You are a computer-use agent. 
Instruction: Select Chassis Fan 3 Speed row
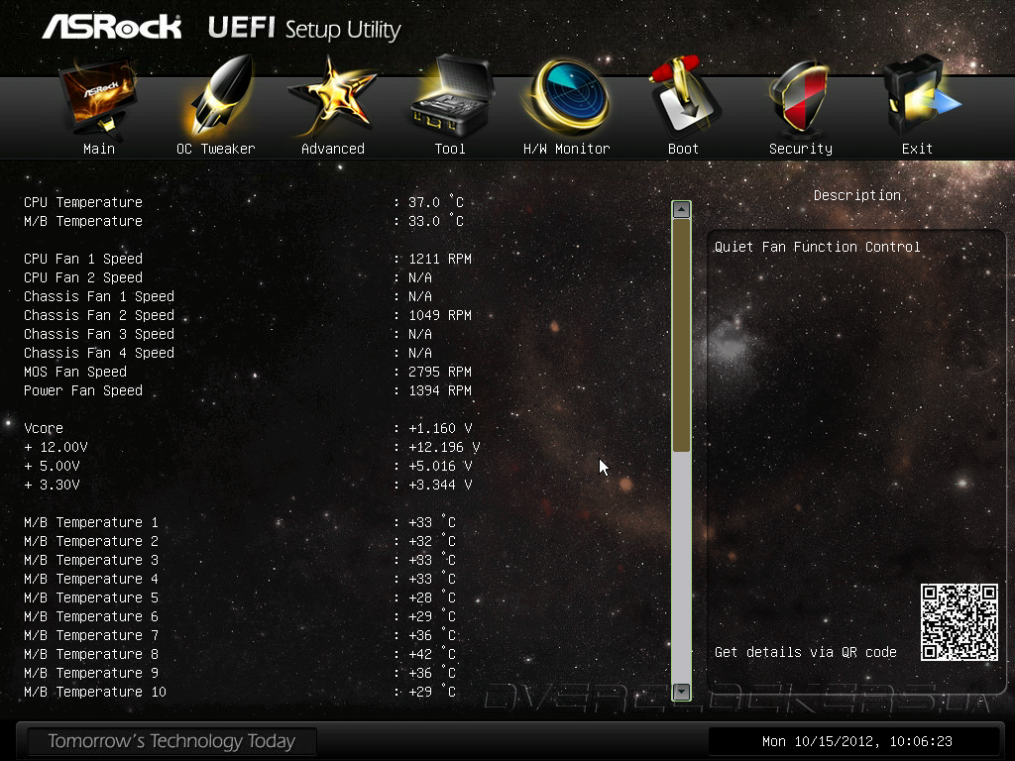click(x=228, y=334)
